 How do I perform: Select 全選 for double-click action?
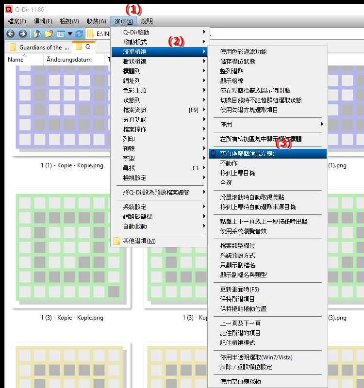(x=268, y=183)
